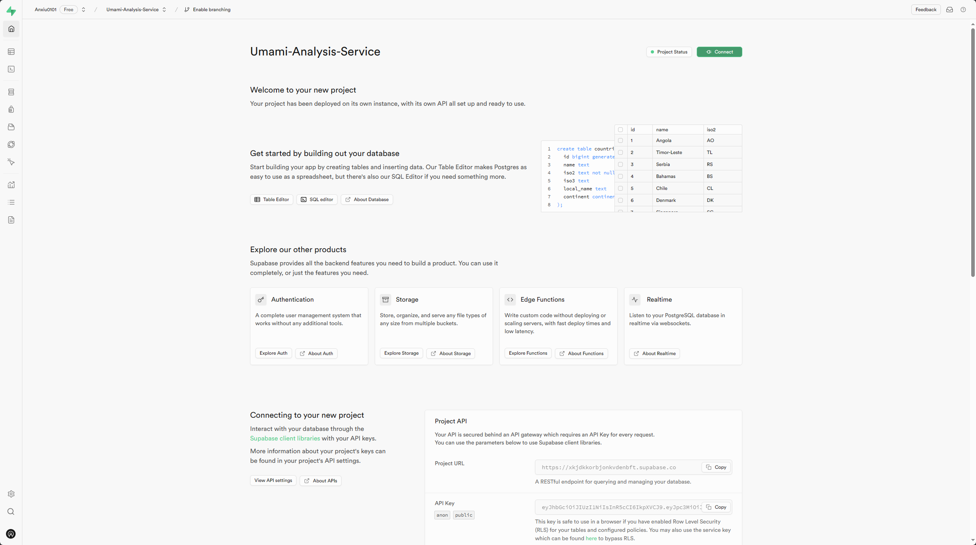
Task: Open the Project Status indicator
Action: pos(669,52)
